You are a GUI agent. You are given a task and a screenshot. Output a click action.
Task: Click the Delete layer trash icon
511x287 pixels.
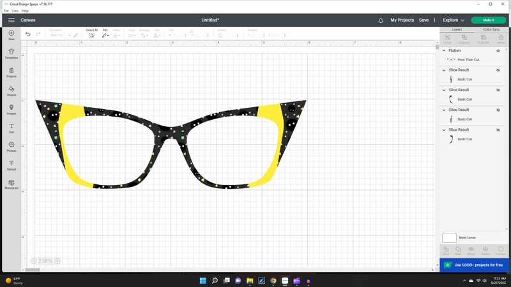[501, 38]
